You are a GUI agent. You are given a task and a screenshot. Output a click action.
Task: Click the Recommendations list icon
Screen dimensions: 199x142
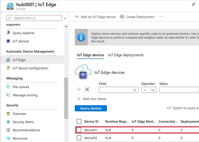8,130
